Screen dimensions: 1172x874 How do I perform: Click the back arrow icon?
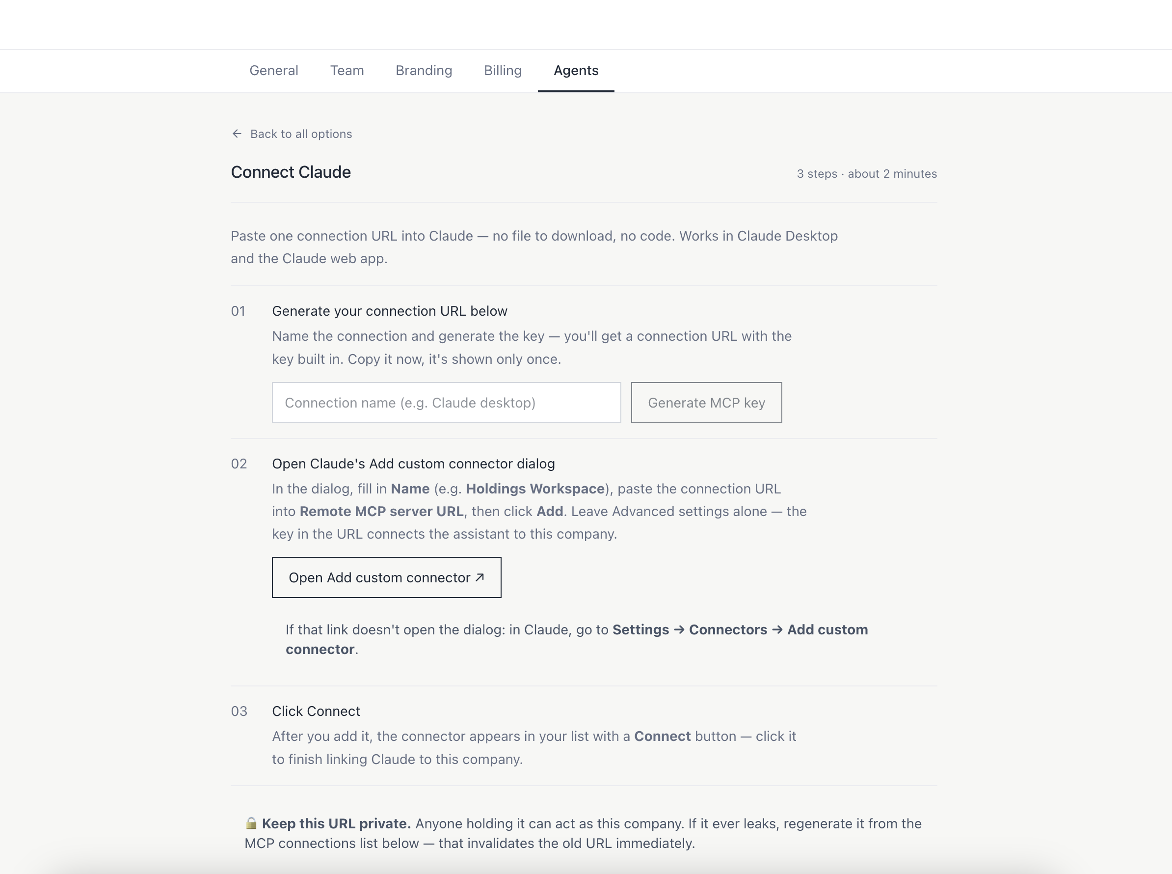(x=237, y=134)
